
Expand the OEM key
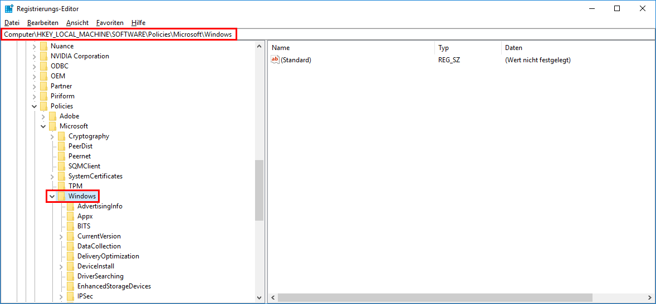click(x=35, y=77)
